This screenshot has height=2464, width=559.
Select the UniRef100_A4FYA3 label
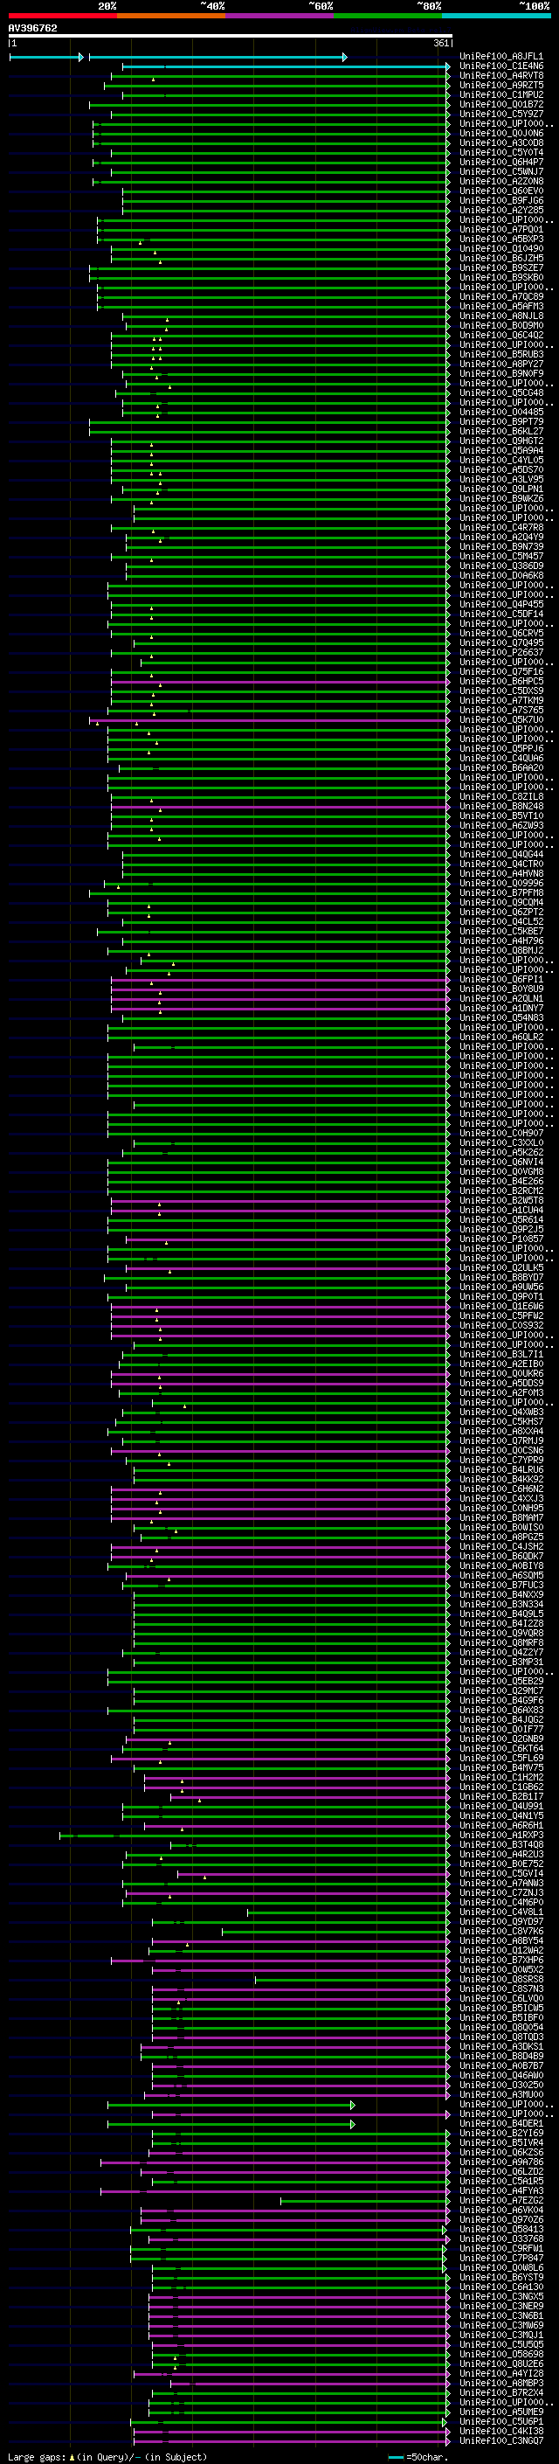(x=501, y=2190)
